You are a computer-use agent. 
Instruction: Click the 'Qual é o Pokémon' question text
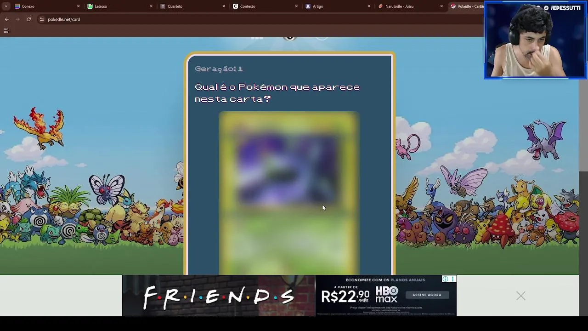tap(277, 93)
